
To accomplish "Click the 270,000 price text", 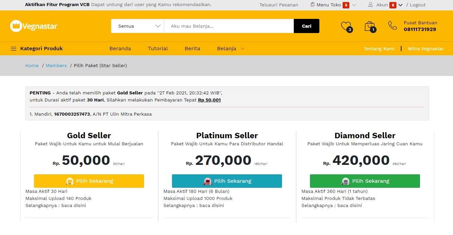I will pyautogui.click(x=223, y=160).
